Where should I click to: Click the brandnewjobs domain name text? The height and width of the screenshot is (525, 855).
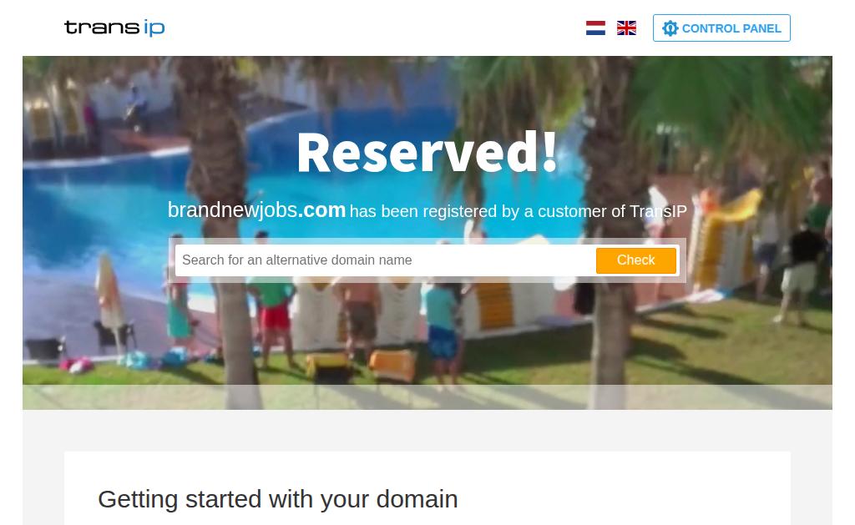coord(232,210)
